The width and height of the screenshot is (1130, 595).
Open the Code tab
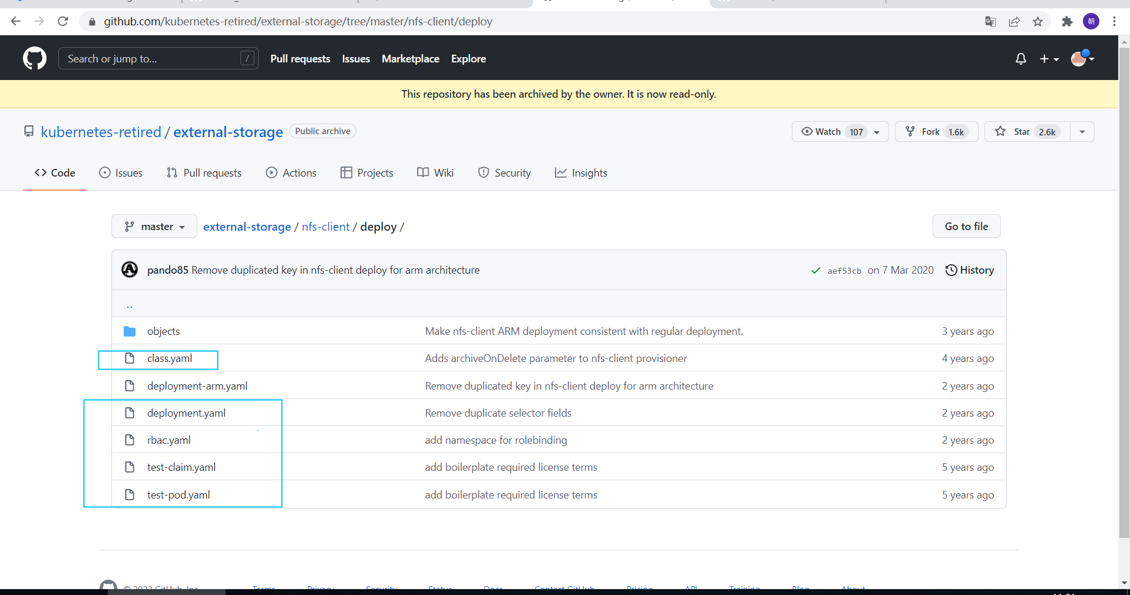click(55, 173)
